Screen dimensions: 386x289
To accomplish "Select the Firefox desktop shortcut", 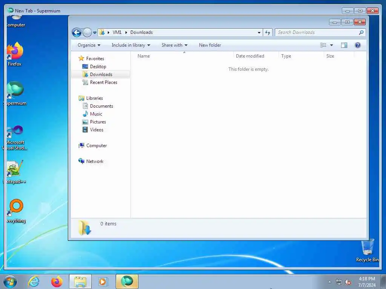I will pyautogui.click(x=15, y=54).
